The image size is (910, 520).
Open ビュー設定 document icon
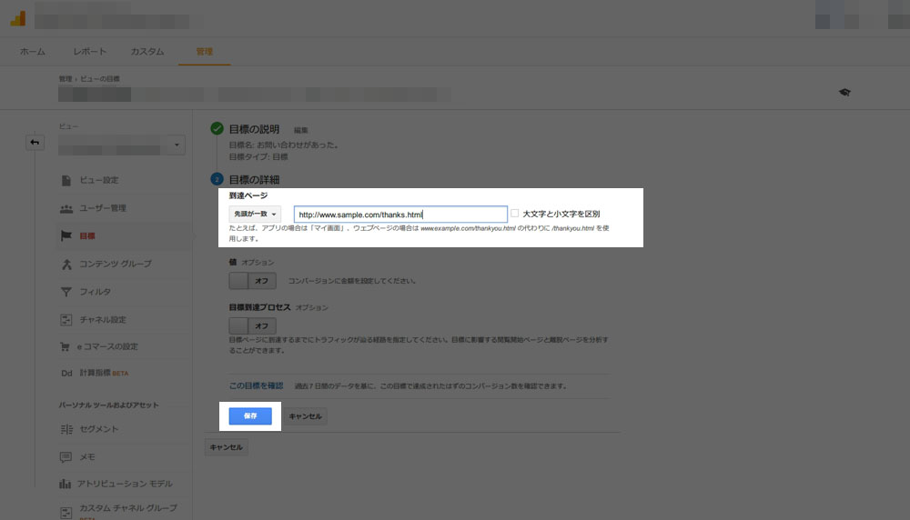pyautogui.click(x=66, y=180)
